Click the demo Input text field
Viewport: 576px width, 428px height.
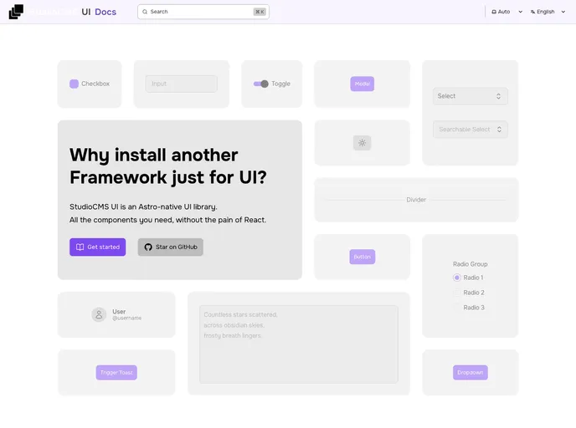(181, 84)
